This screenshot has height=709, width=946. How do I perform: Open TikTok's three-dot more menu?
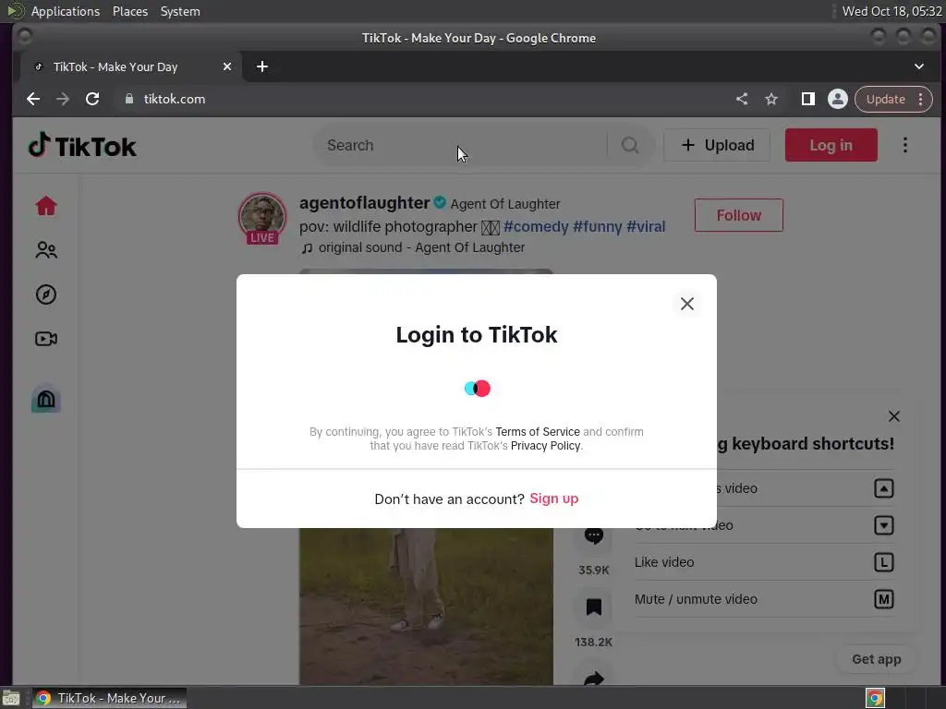click(905, 145)
